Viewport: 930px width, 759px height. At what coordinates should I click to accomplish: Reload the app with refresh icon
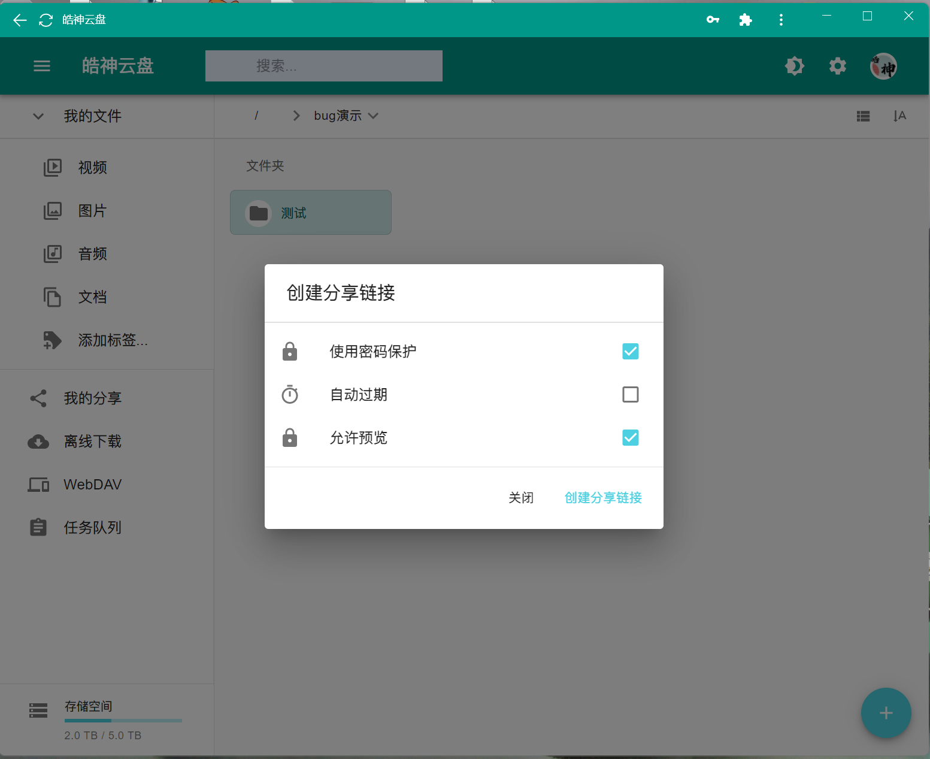pos(46,20)
